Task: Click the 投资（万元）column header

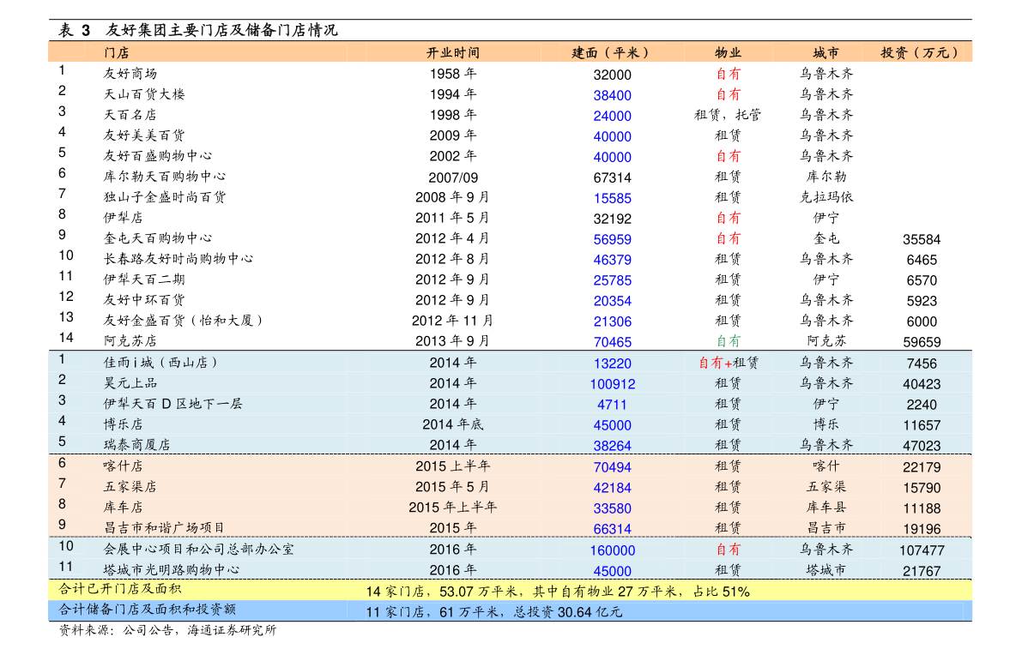Action: (x=921, y=53)
